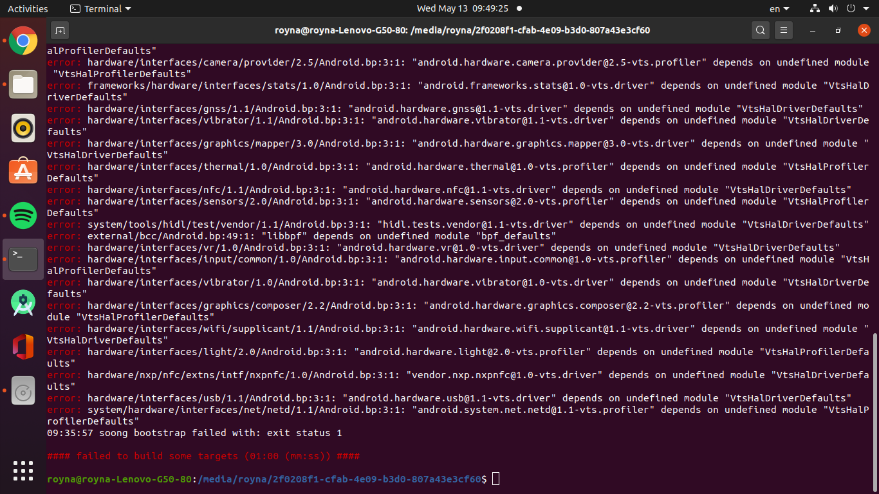The height and width of the screenshot is (494, 879).
Task: Open the Files application in the dock
Action: 23,84
